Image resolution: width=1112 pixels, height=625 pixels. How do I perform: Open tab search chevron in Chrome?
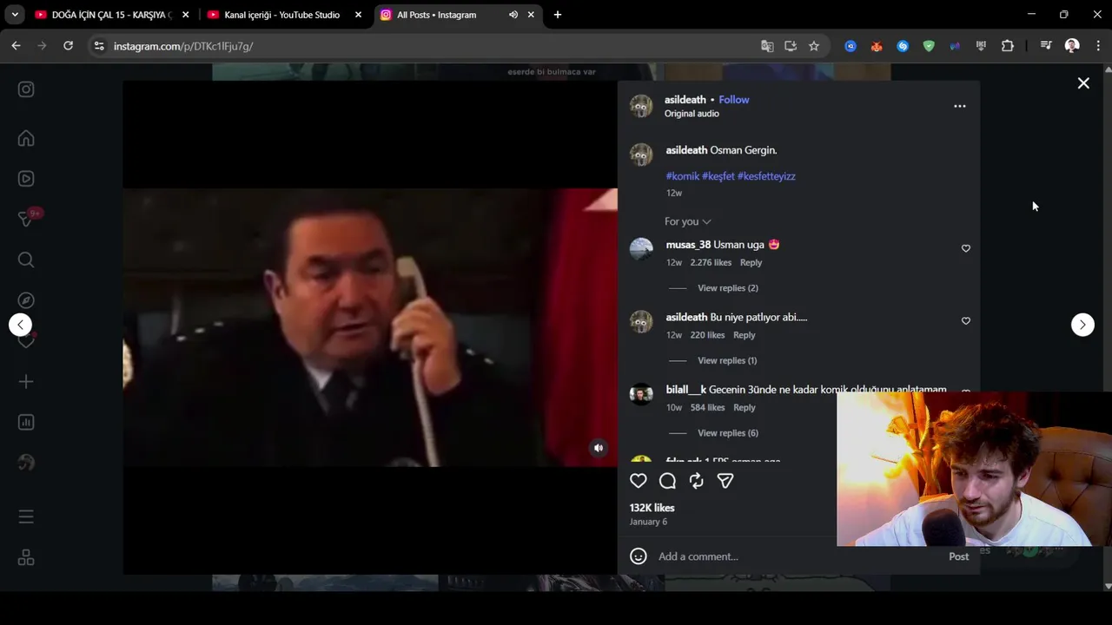(15, 15)
